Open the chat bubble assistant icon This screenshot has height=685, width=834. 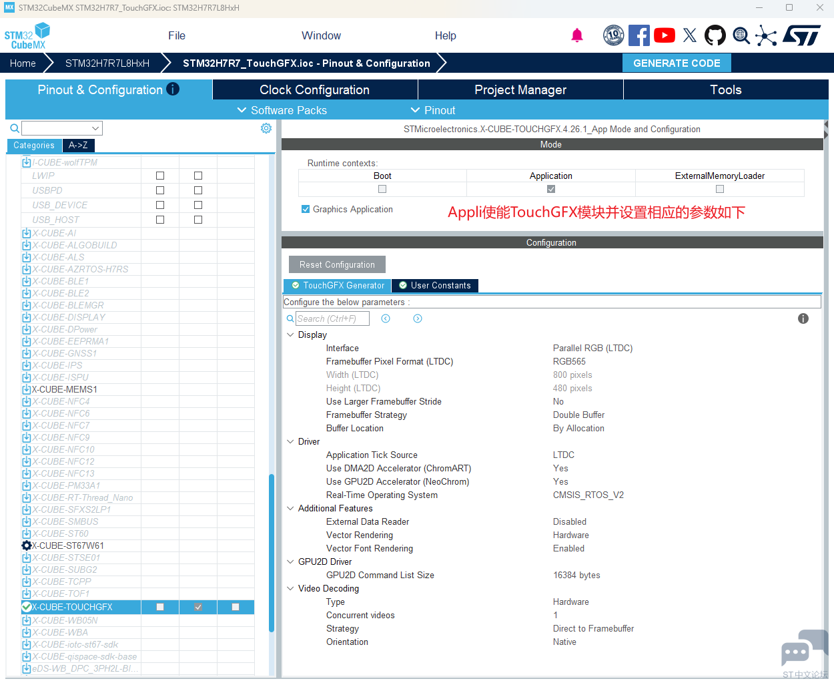tap(804, 648)
